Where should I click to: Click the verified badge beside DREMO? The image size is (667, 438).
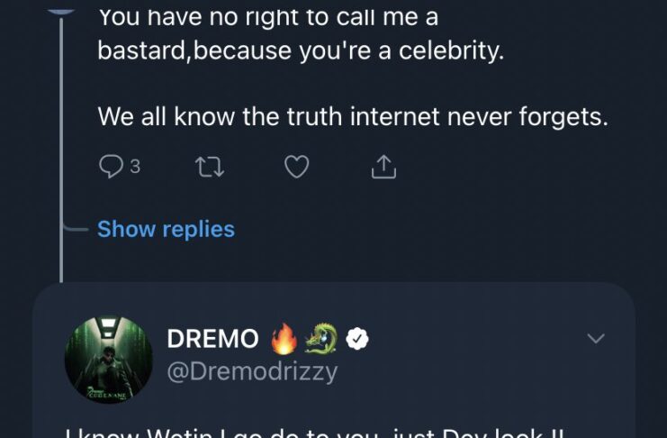pyautogui.click(x=358, y=339)
